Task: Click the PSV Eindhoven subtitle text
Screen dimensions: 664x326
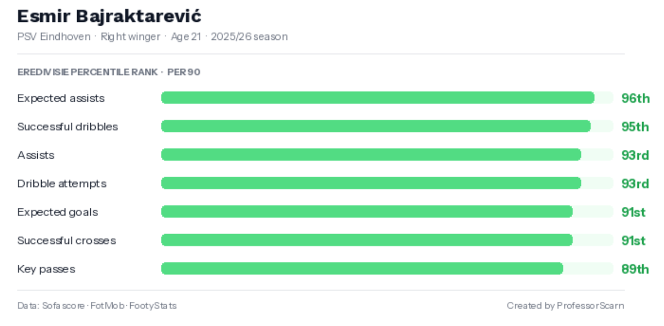Action: click(54, 37)
